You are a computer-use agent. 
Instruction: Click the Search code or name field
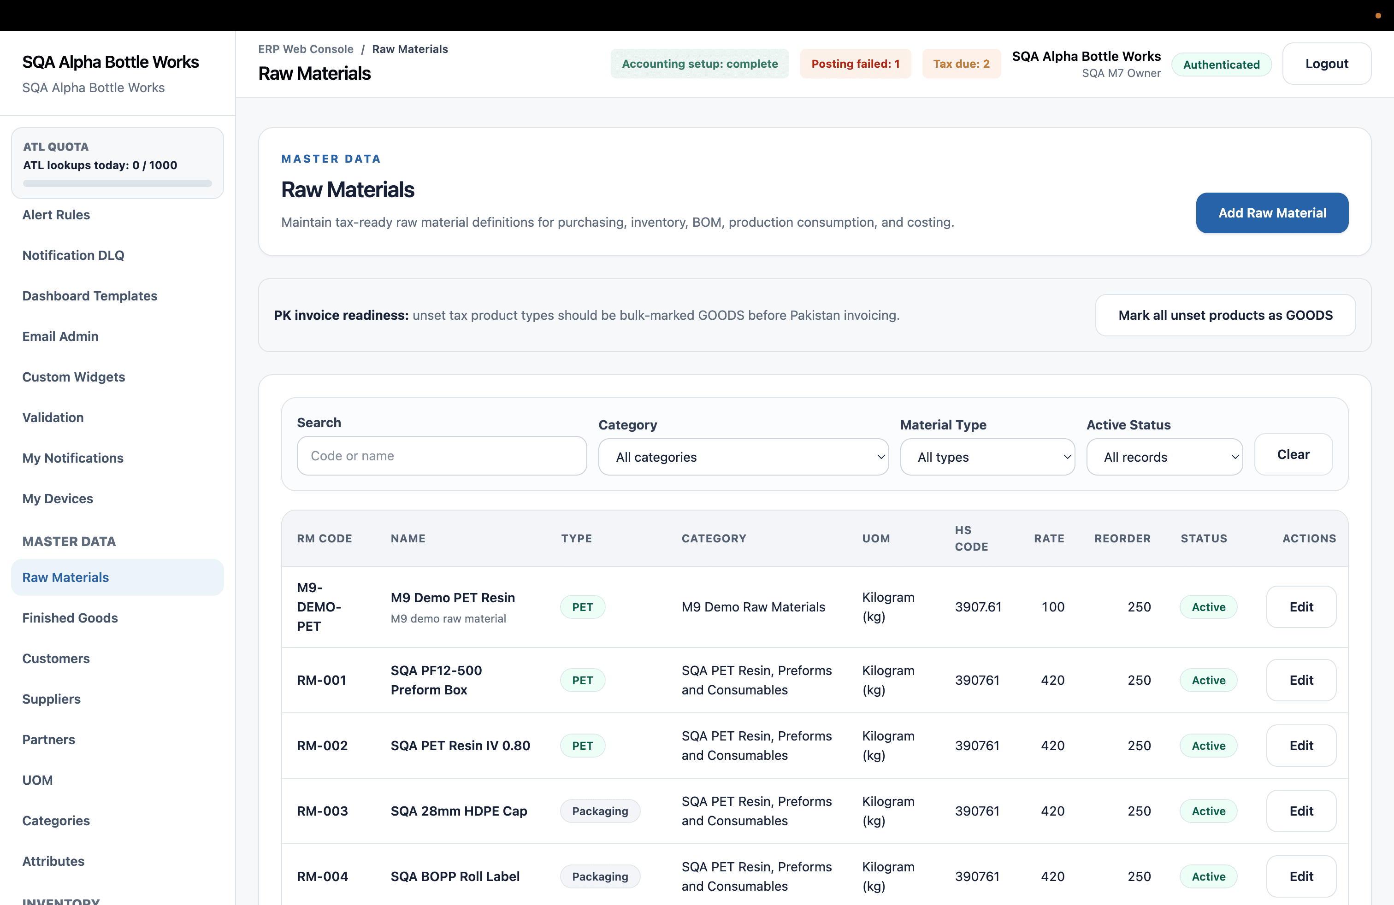point(442,455)
